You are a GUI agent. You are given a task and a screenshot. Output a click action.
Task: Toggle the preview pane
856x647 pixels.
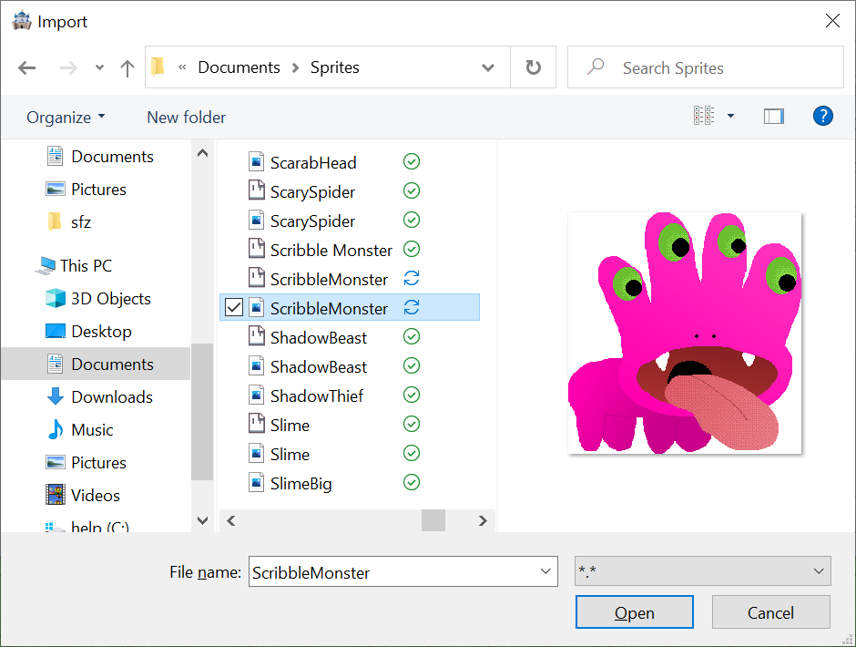pyautogui.click(x=773, y=116)
